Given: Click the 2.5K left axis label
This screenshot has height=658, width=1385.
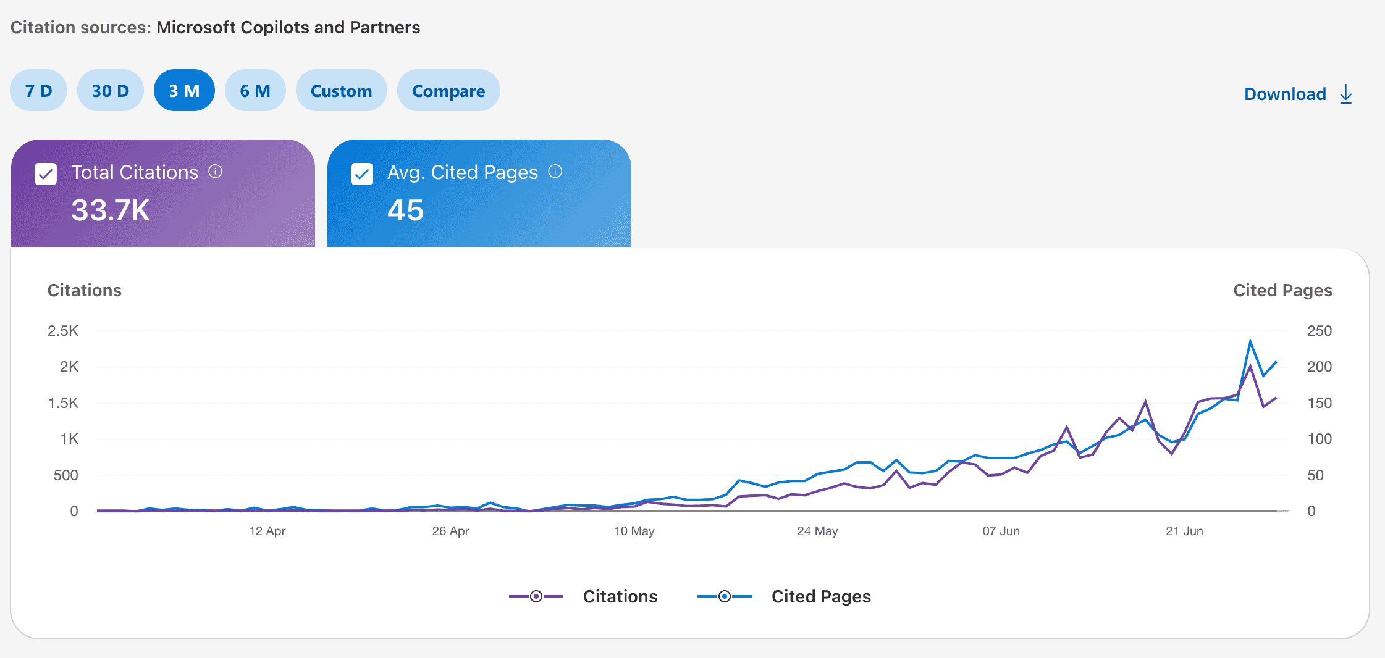Looking at the screenshot, I should point(63,331).
